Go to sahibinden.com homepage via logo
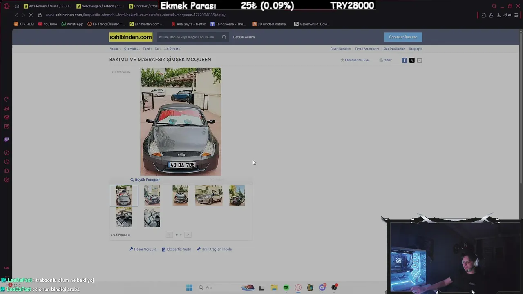Screen dimensions: 523x294 (131, 37)
